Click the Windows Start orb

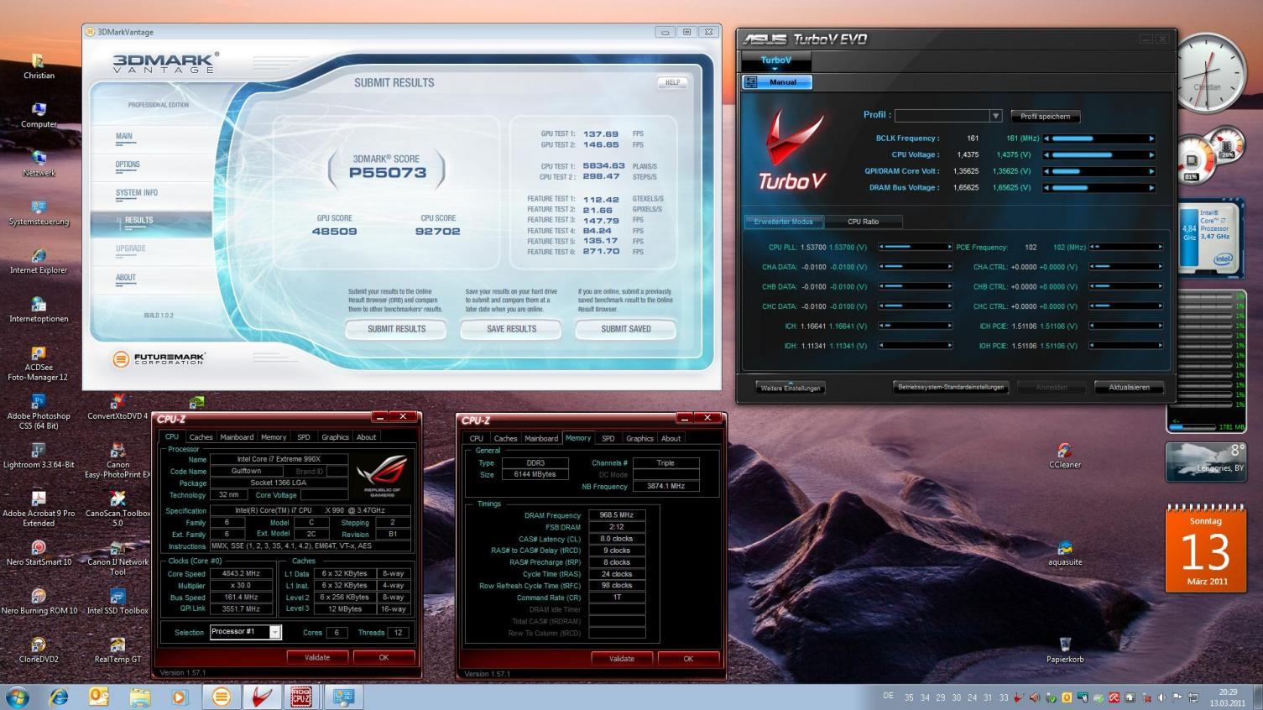(17, 697)
